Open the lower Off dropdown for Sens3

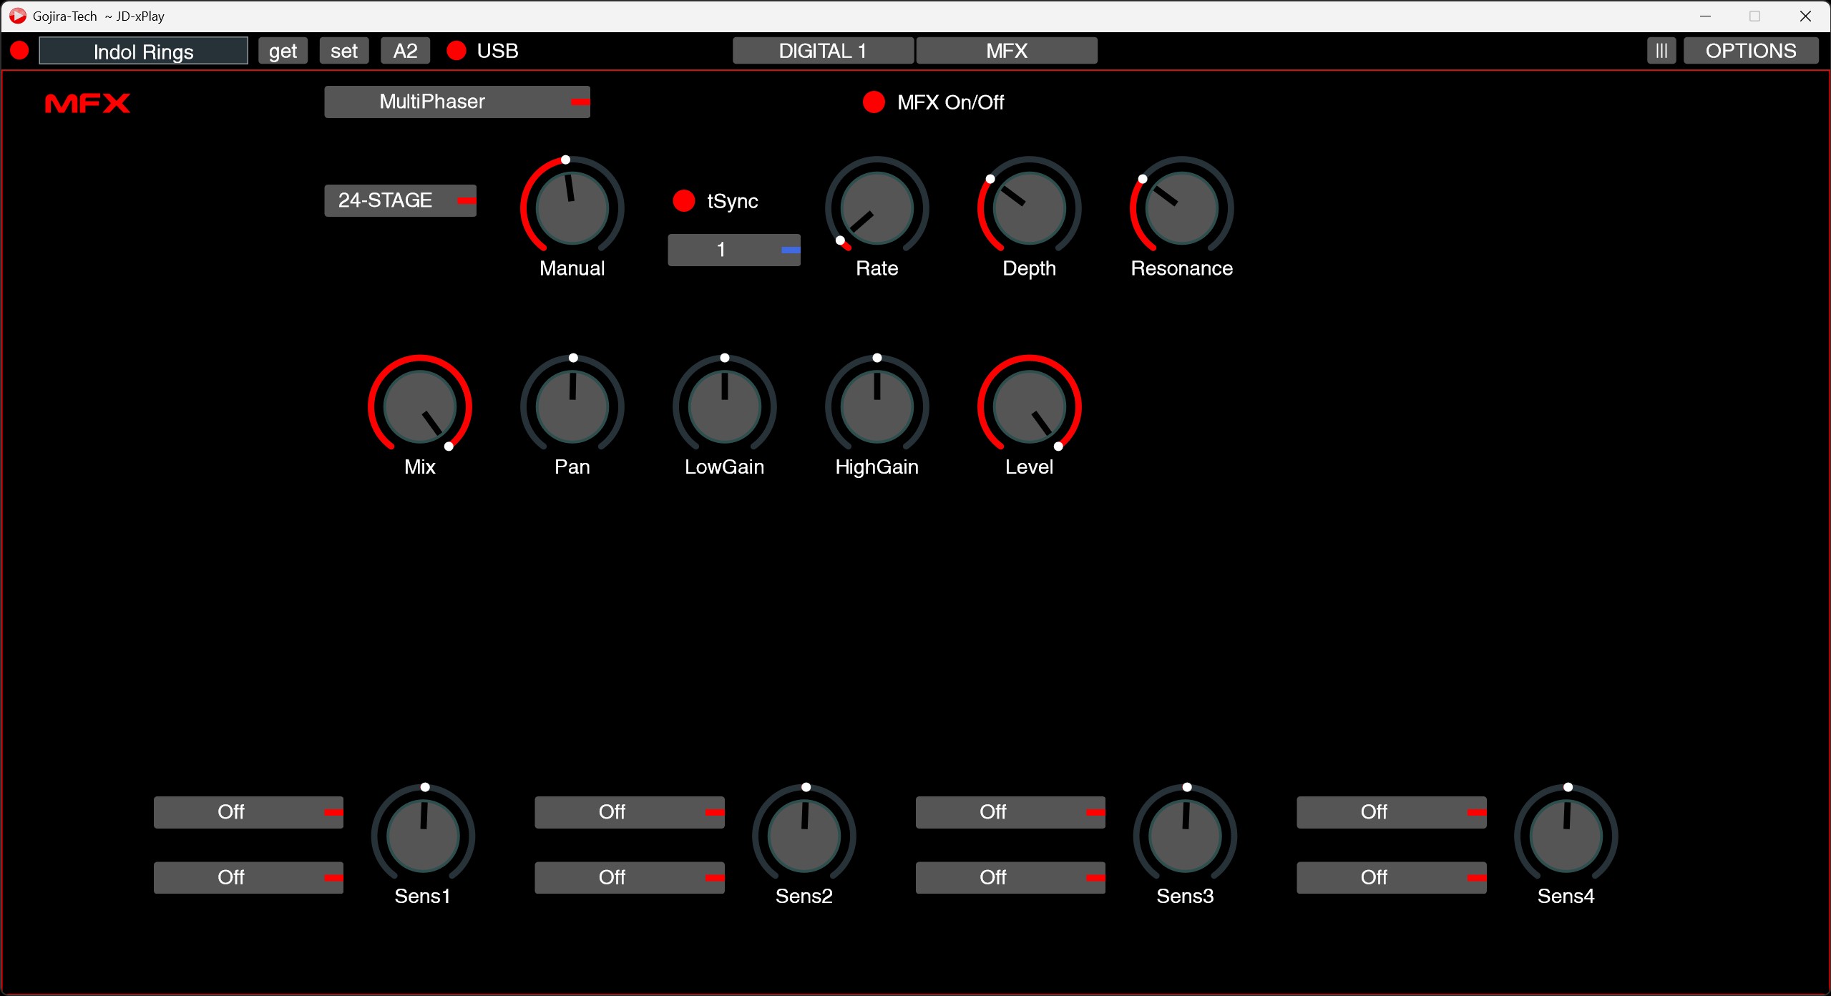coord(1010,877)
